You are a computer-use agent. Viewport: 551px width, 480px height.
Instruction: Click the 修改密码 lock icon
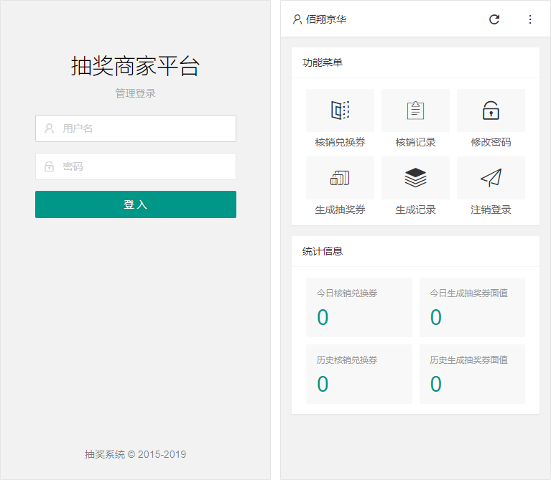[x=491, y=110]
